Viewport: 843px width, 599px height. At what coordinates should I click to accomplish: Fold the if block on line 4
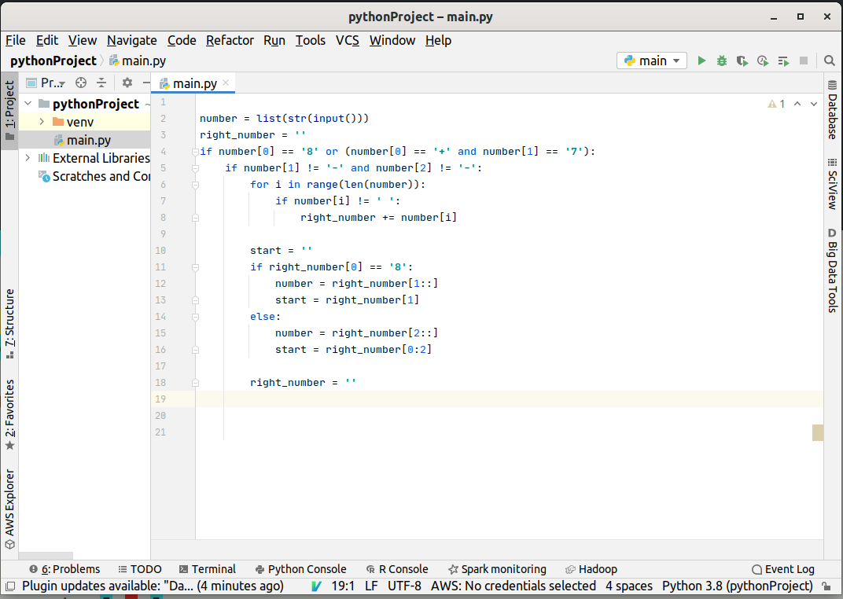[195, 152]
